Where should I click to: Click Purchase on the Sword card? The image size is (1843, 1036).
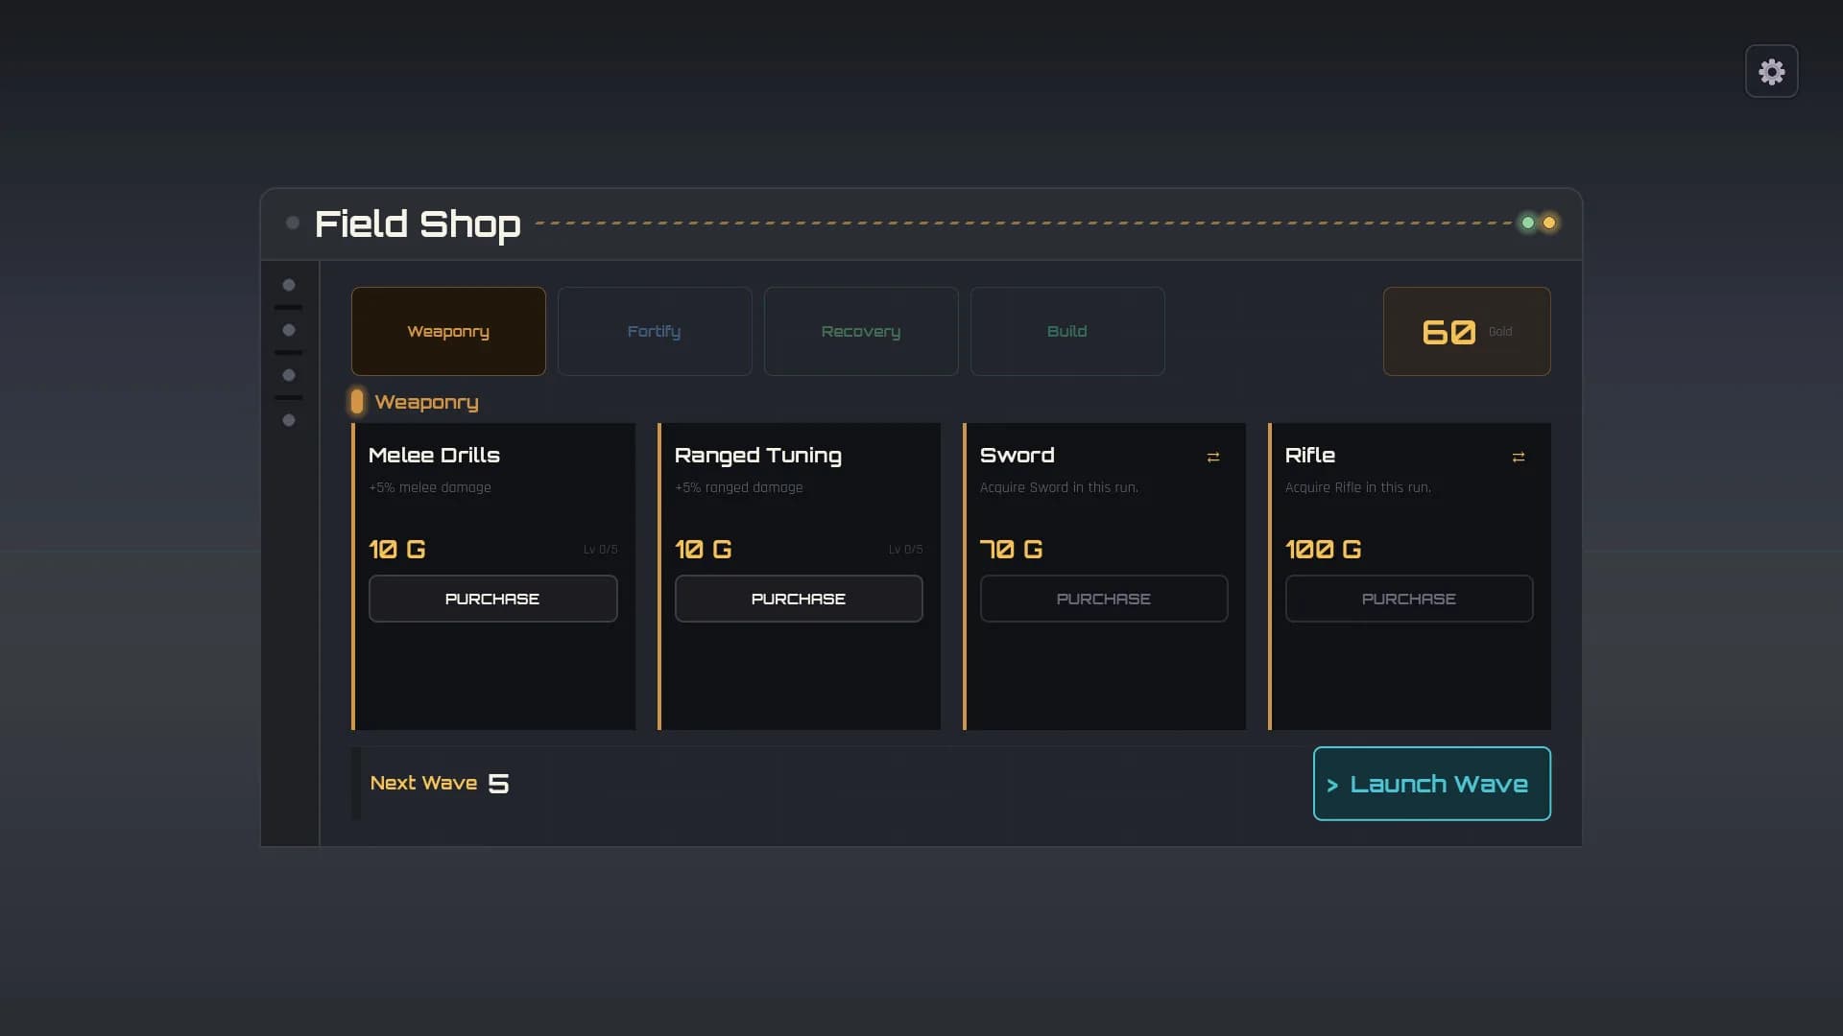(x=1104, y=599)
